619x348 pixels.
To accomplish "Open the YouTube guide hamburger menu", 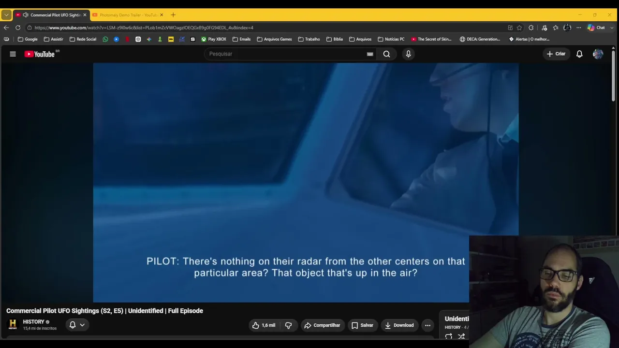I will pos(13,54).
